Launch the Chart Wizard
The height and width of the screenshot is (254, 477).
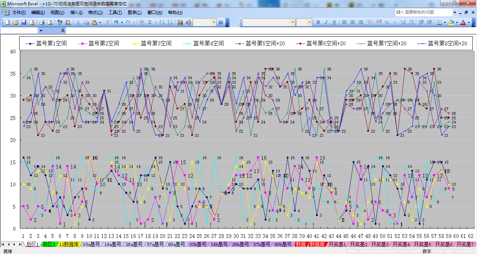click(180, 22)
